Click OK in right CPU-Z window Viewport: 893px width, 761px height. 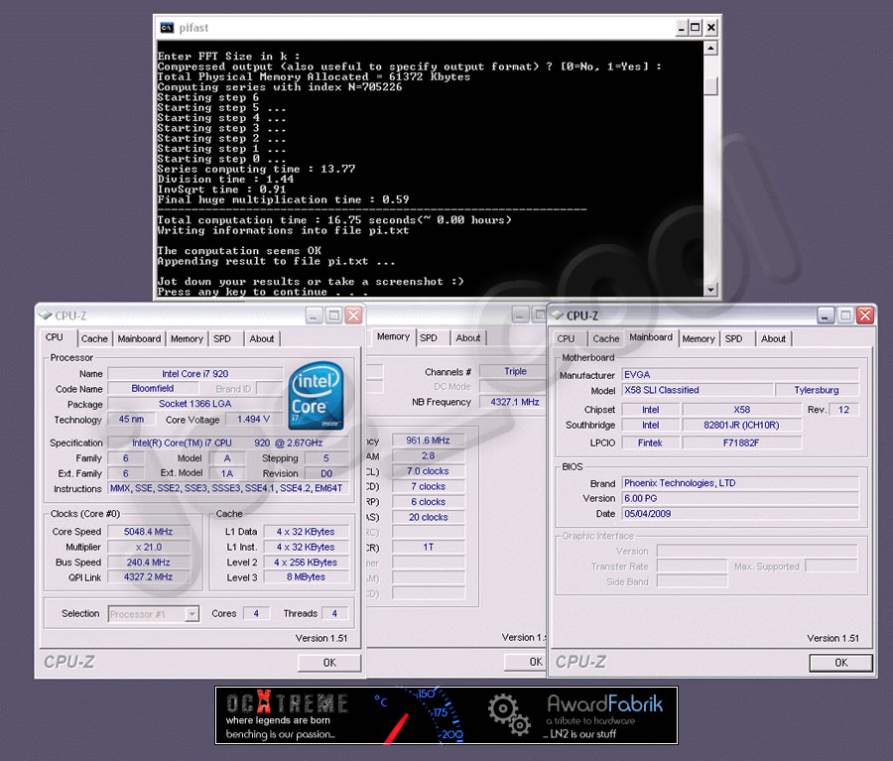click(841, 663)
